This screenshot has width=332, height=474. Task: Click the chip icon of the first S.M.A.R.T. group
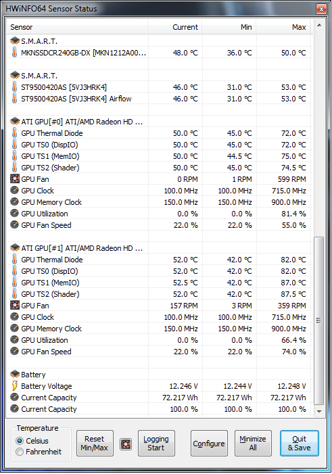(x=14, y=41)
